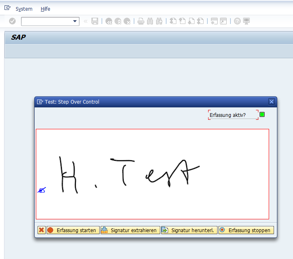Click the Previous Page icon

coord(182,21)
